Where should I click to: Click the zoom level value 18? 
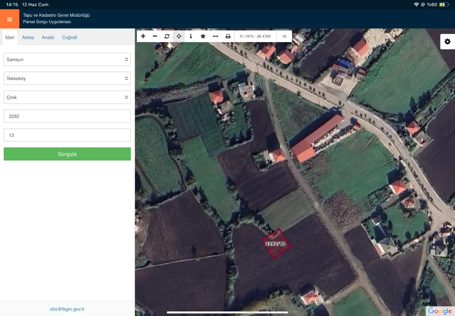[284, 36]
